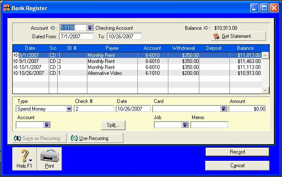The height and width of the screenshot is (177, 282).
Task: Click MYOB icon in title bar
Action: tap(7, 8)
